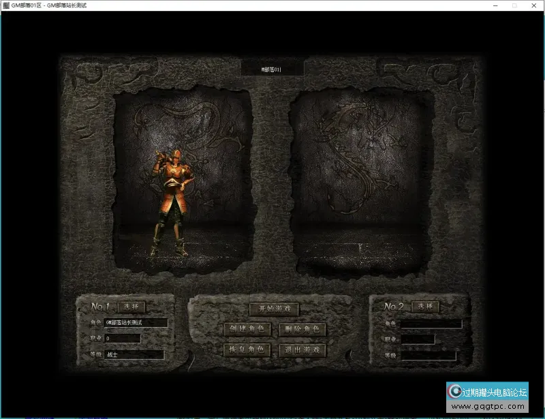Click the No 1 character name field

point(136,323)
